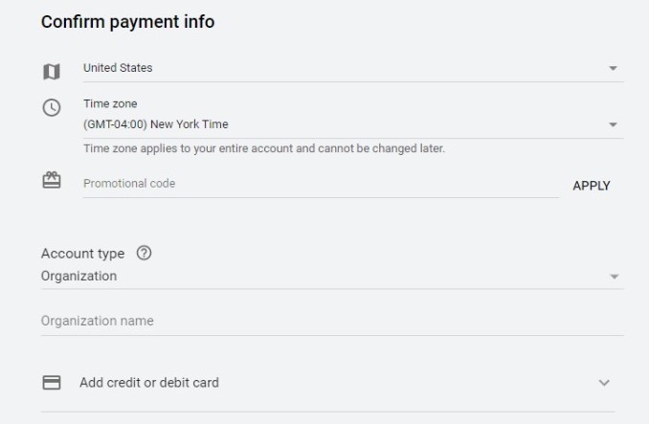Screen dimensions: 649x424
Task: Click the Confirm payment info heading
Action: 127,22
